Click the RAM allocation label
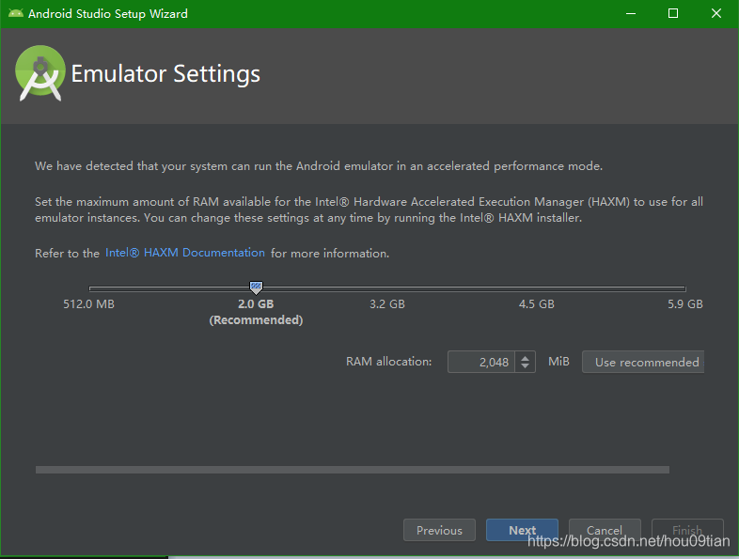The width and height of the screenshot is (739, 559). click(389, 362)
